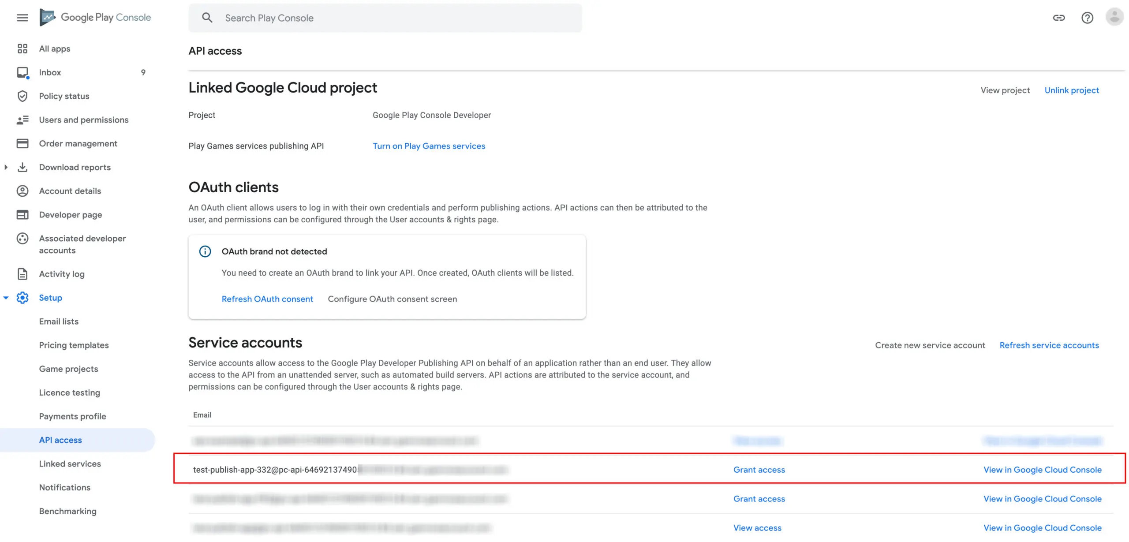
Task: Click Refresh service accounts
Action: tap(1049, 345)
